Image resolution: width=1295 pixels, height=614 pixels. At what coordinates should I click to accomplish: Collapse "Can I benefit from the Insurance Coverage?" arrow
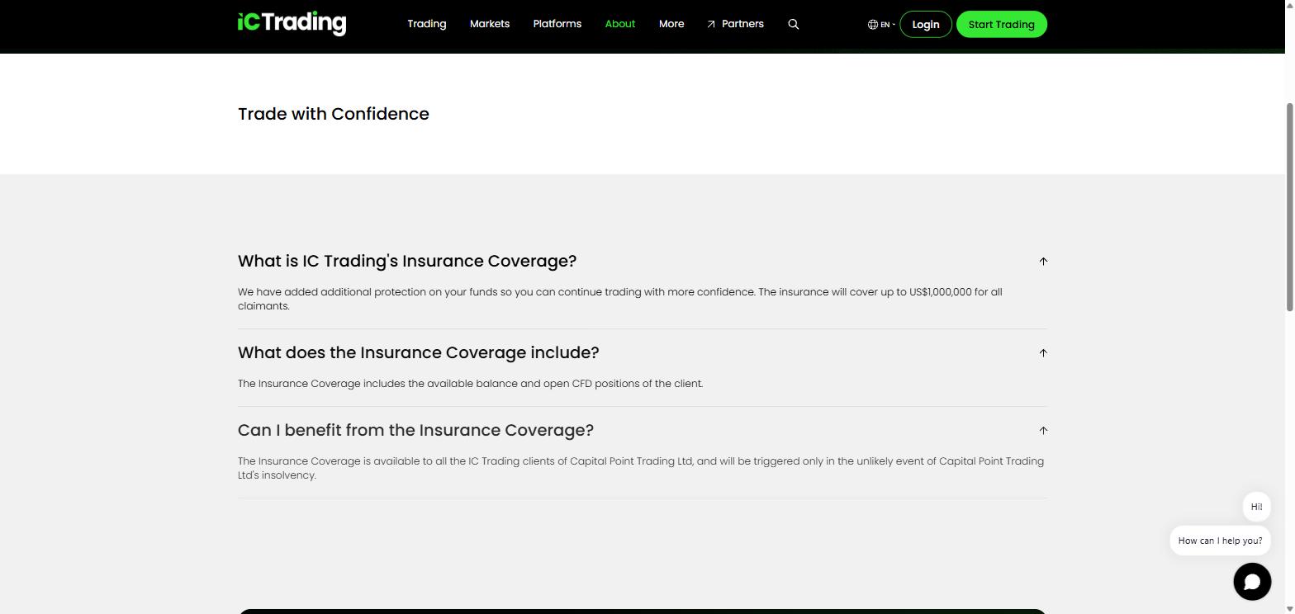1043,431
